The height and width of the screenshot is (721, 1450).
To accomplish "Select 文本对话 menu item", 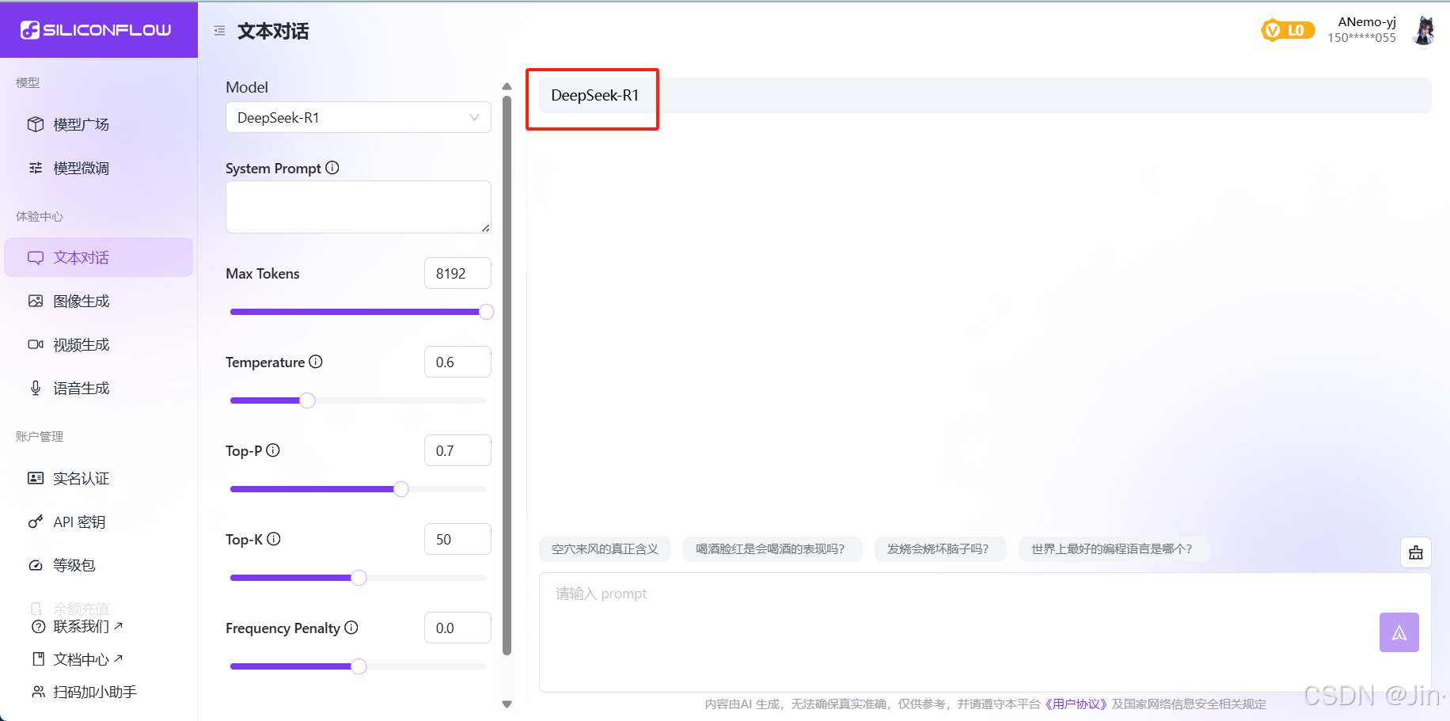I will coord(98,257).
